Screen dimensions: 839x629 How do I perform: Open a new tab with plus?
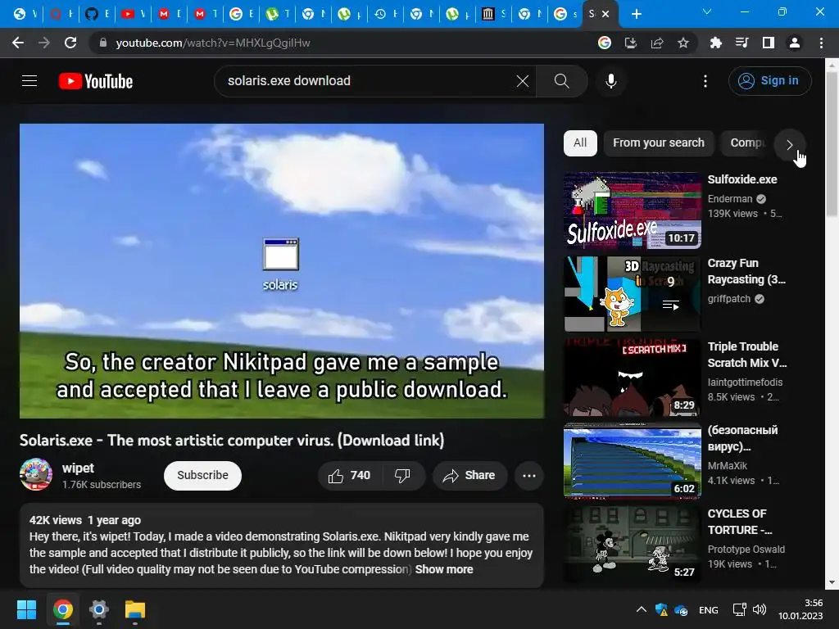click(636, 14)
